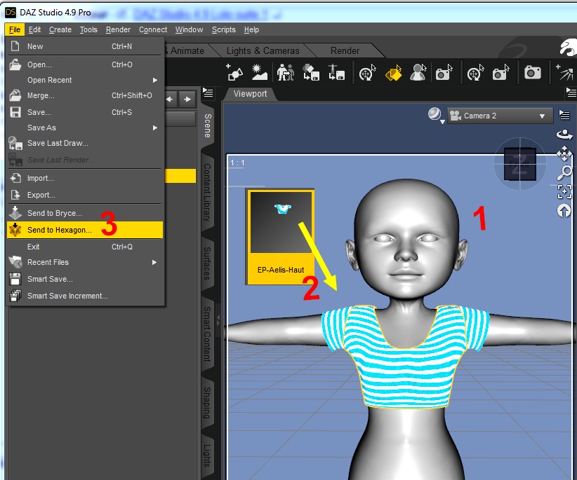The width and height of the screenshot is (577, 480).
Task: Click the save pose preset figure icon
Action: tap(336, 72)
